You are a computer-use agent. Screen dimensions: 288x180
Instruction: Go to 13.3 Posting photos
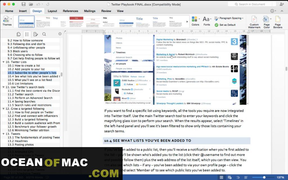click(x=21, y=145)
